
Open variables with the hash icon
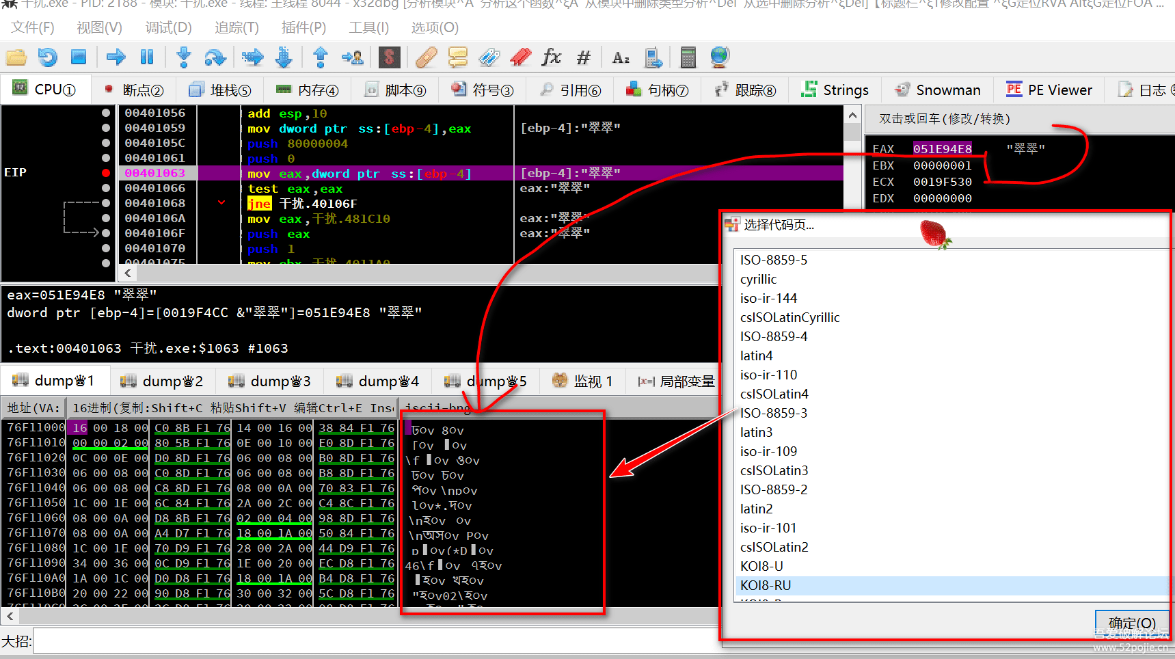click(583, 57)
